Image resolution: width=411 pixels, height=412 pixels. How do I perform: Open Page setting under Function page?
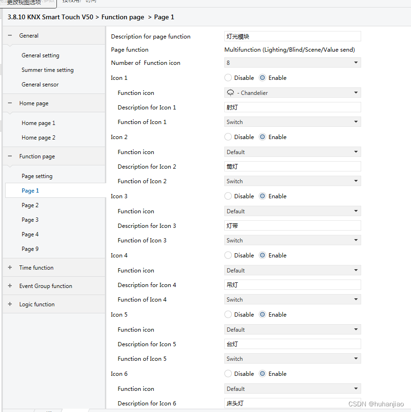[x=37, y=176]
